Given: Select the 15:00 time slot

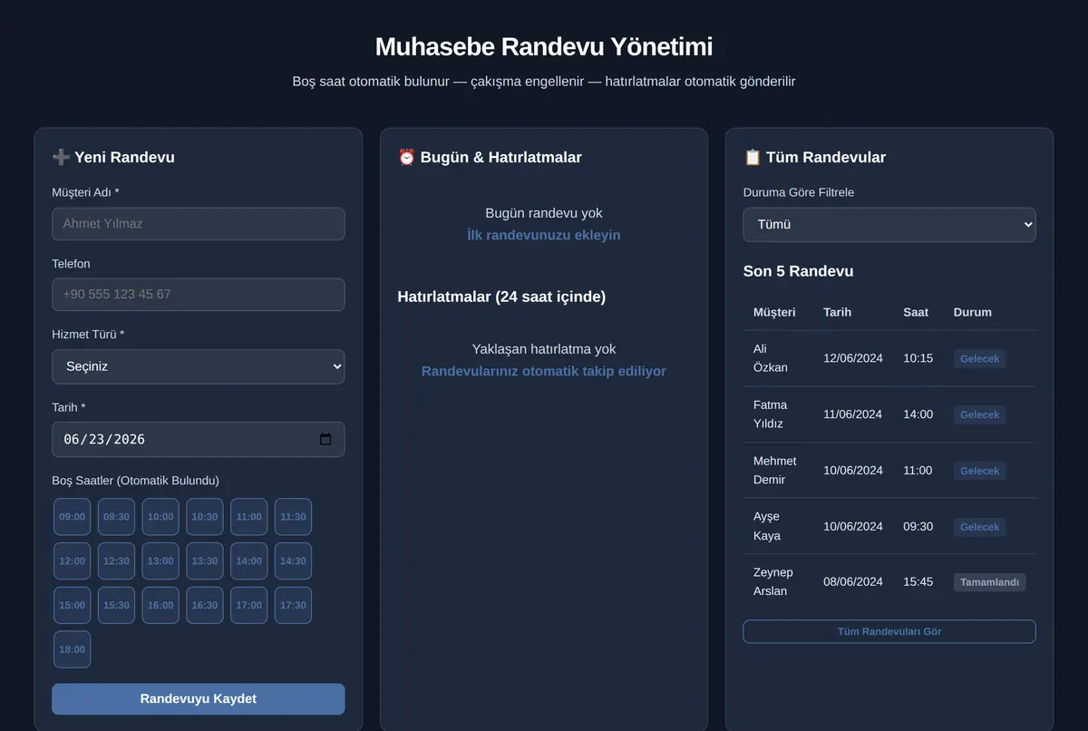Looking at the screenshot, I should [72, 605].
